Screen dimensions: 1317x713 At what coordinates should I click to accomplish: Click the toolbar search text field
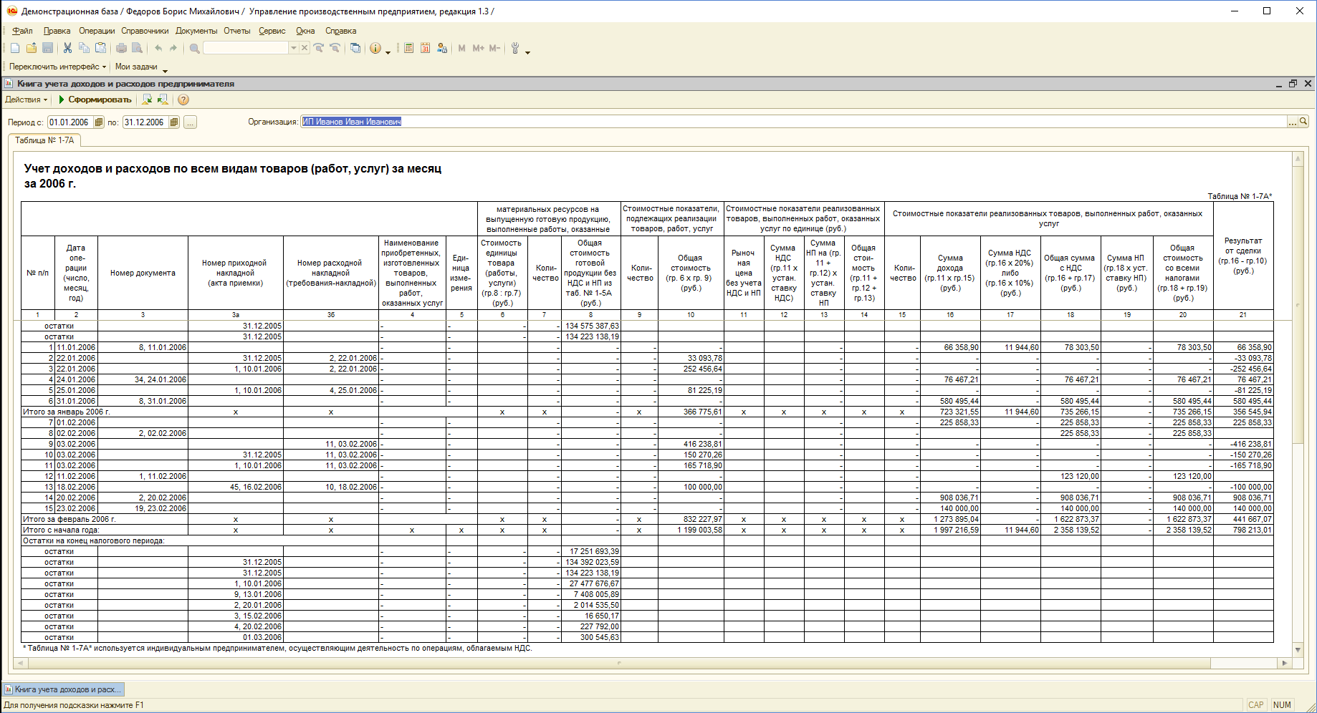[x=246, y=48]
